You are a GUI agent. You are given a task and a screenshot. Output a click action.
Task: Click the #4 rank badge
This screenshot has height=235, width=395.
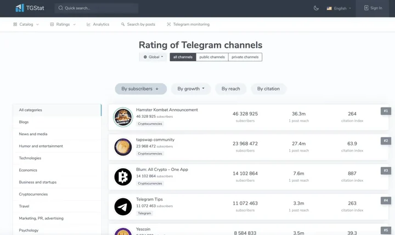pyautogui.click(x=386, y=200)
